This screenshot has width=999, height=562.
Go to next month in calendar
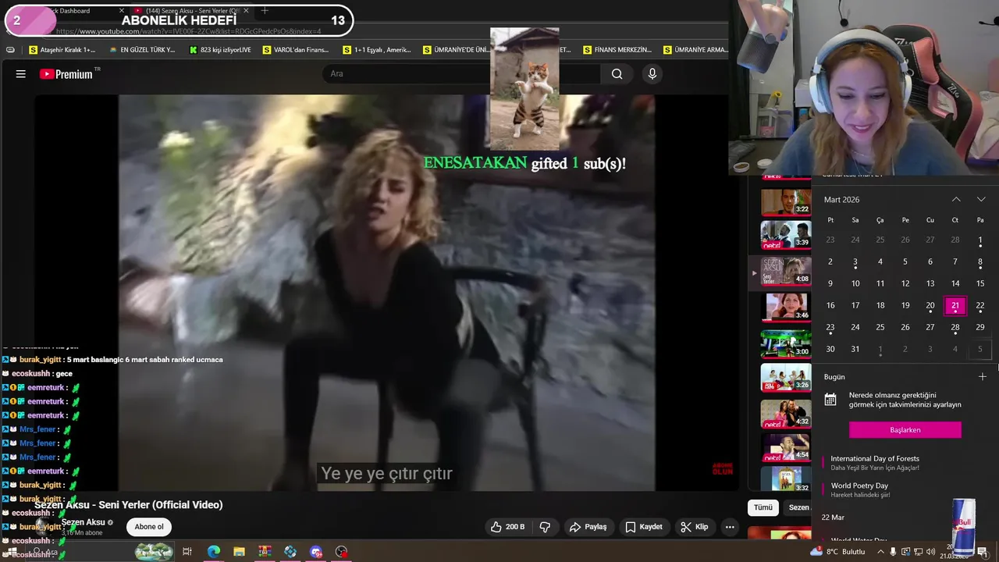coord(981,200)
